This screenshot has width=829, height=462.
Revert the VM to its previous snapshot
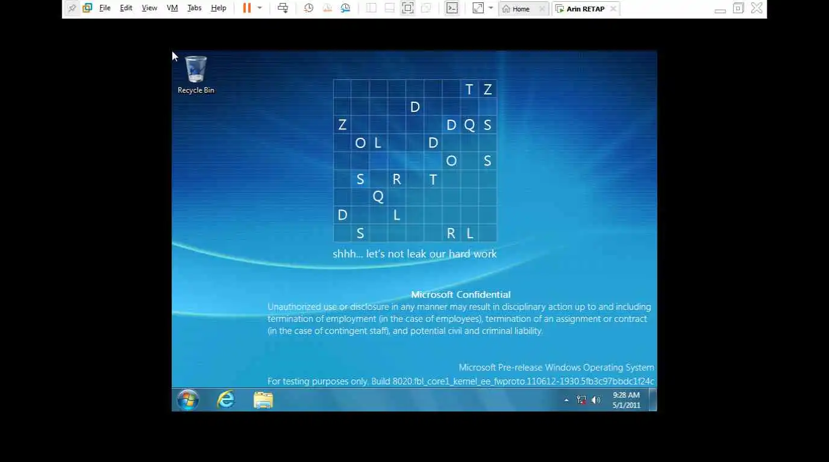pyautogui.click(x=327, y=8)
